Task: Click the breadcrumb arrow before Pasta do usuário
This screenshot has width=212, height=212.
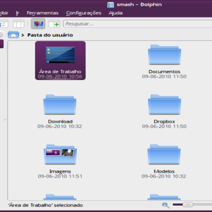Action: (x=23, y=35)
